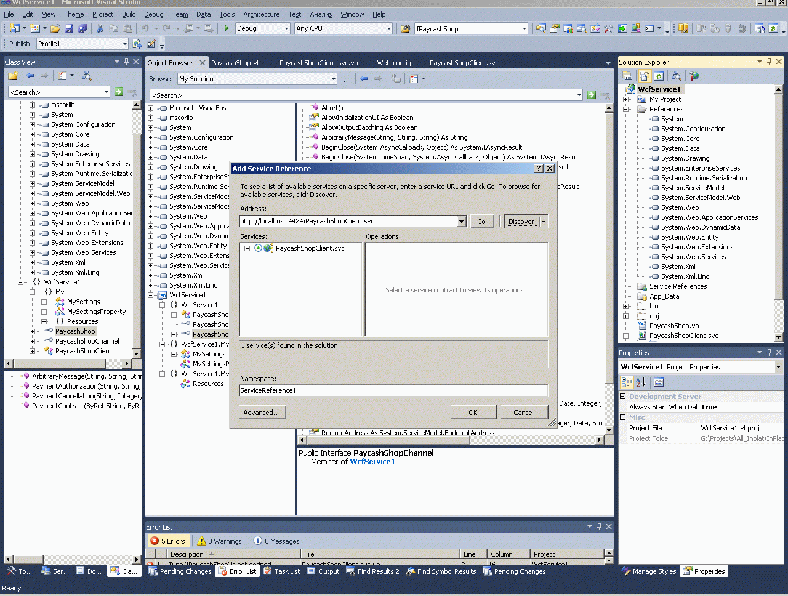
Task: Click Properties icon in Solution Explorer toolbar
Action: point(627,76)
